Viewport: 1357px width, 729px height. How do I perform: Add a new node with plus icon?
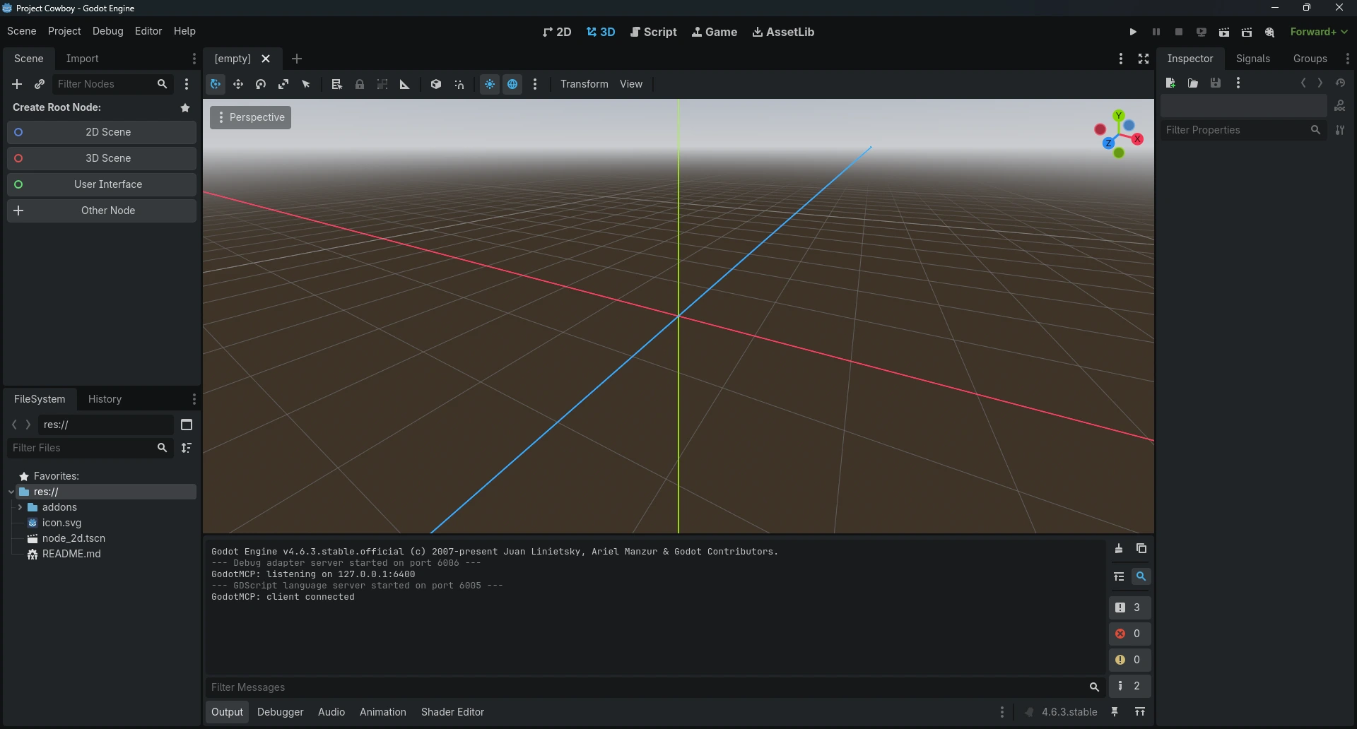pyautogui.click(x=17, y=84)
